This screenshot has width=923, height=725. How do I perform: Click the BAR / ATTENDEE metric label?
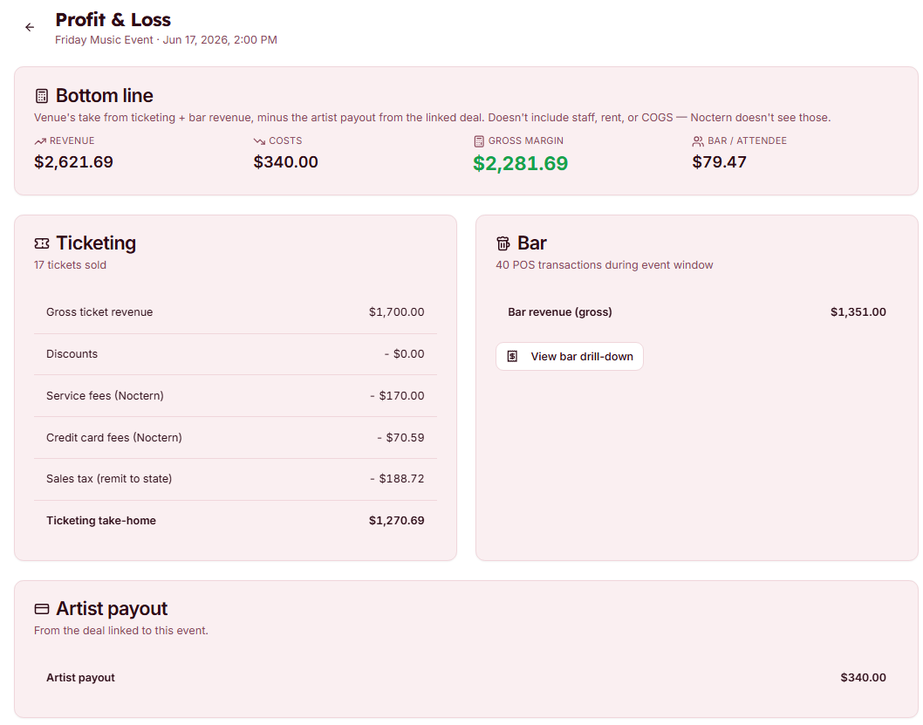coord(747,140)
